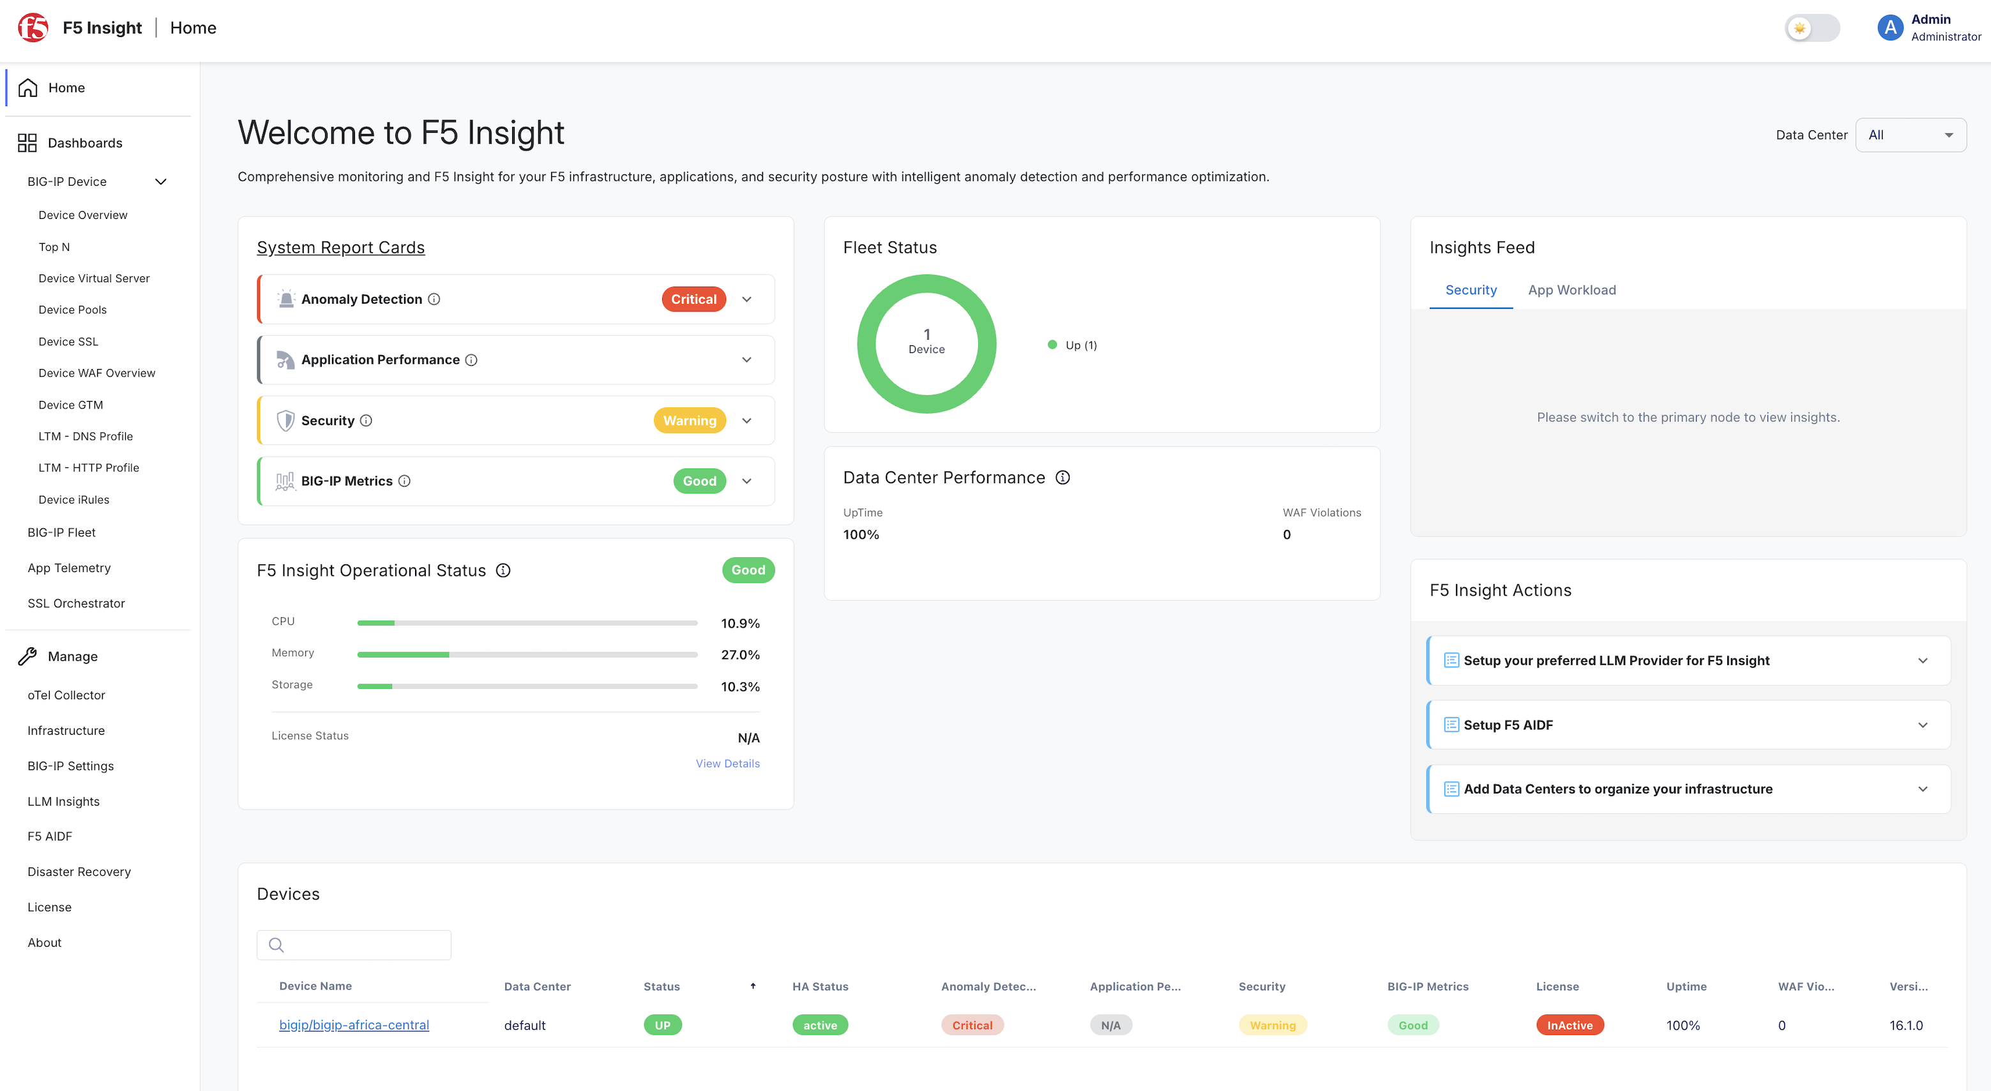Click the InActive license badge
This screenshot has height=1091, width=1991.
pos(1570,1025)
